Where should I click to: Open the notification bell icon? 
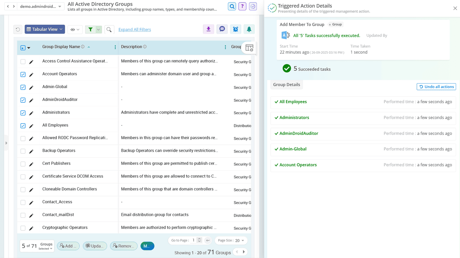249,29
